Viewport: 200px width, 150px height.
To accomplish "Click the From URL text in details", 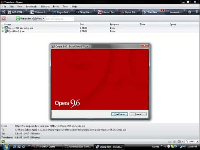I will (x=50, y=126).
